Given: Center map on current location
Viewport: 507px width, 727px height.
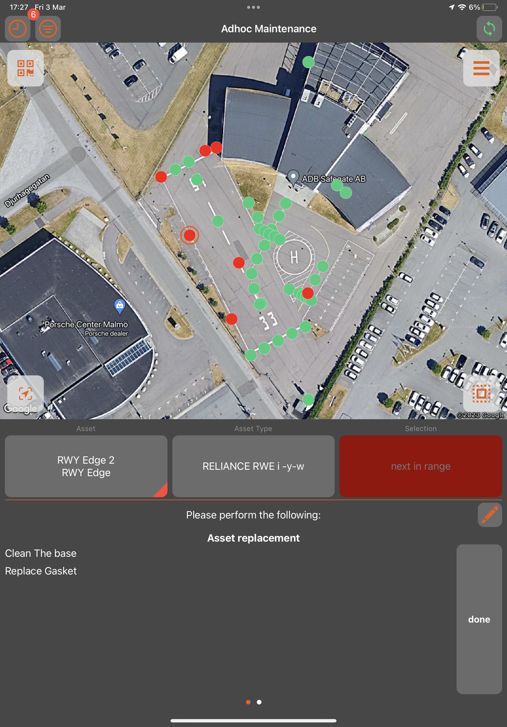Looking at the screenshot, I should pyautogui.click(x=25, y=394).
